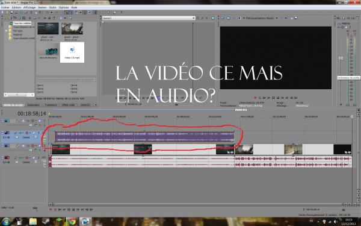Screen dimensions: 361x226
Task: Switch to the Explorateur tab
Action: point(34,105)
